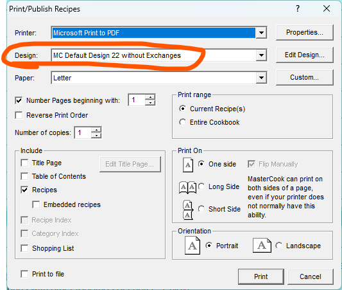Select the Entire Cookbook radio button
342x290 pixels.
point(183,122)
